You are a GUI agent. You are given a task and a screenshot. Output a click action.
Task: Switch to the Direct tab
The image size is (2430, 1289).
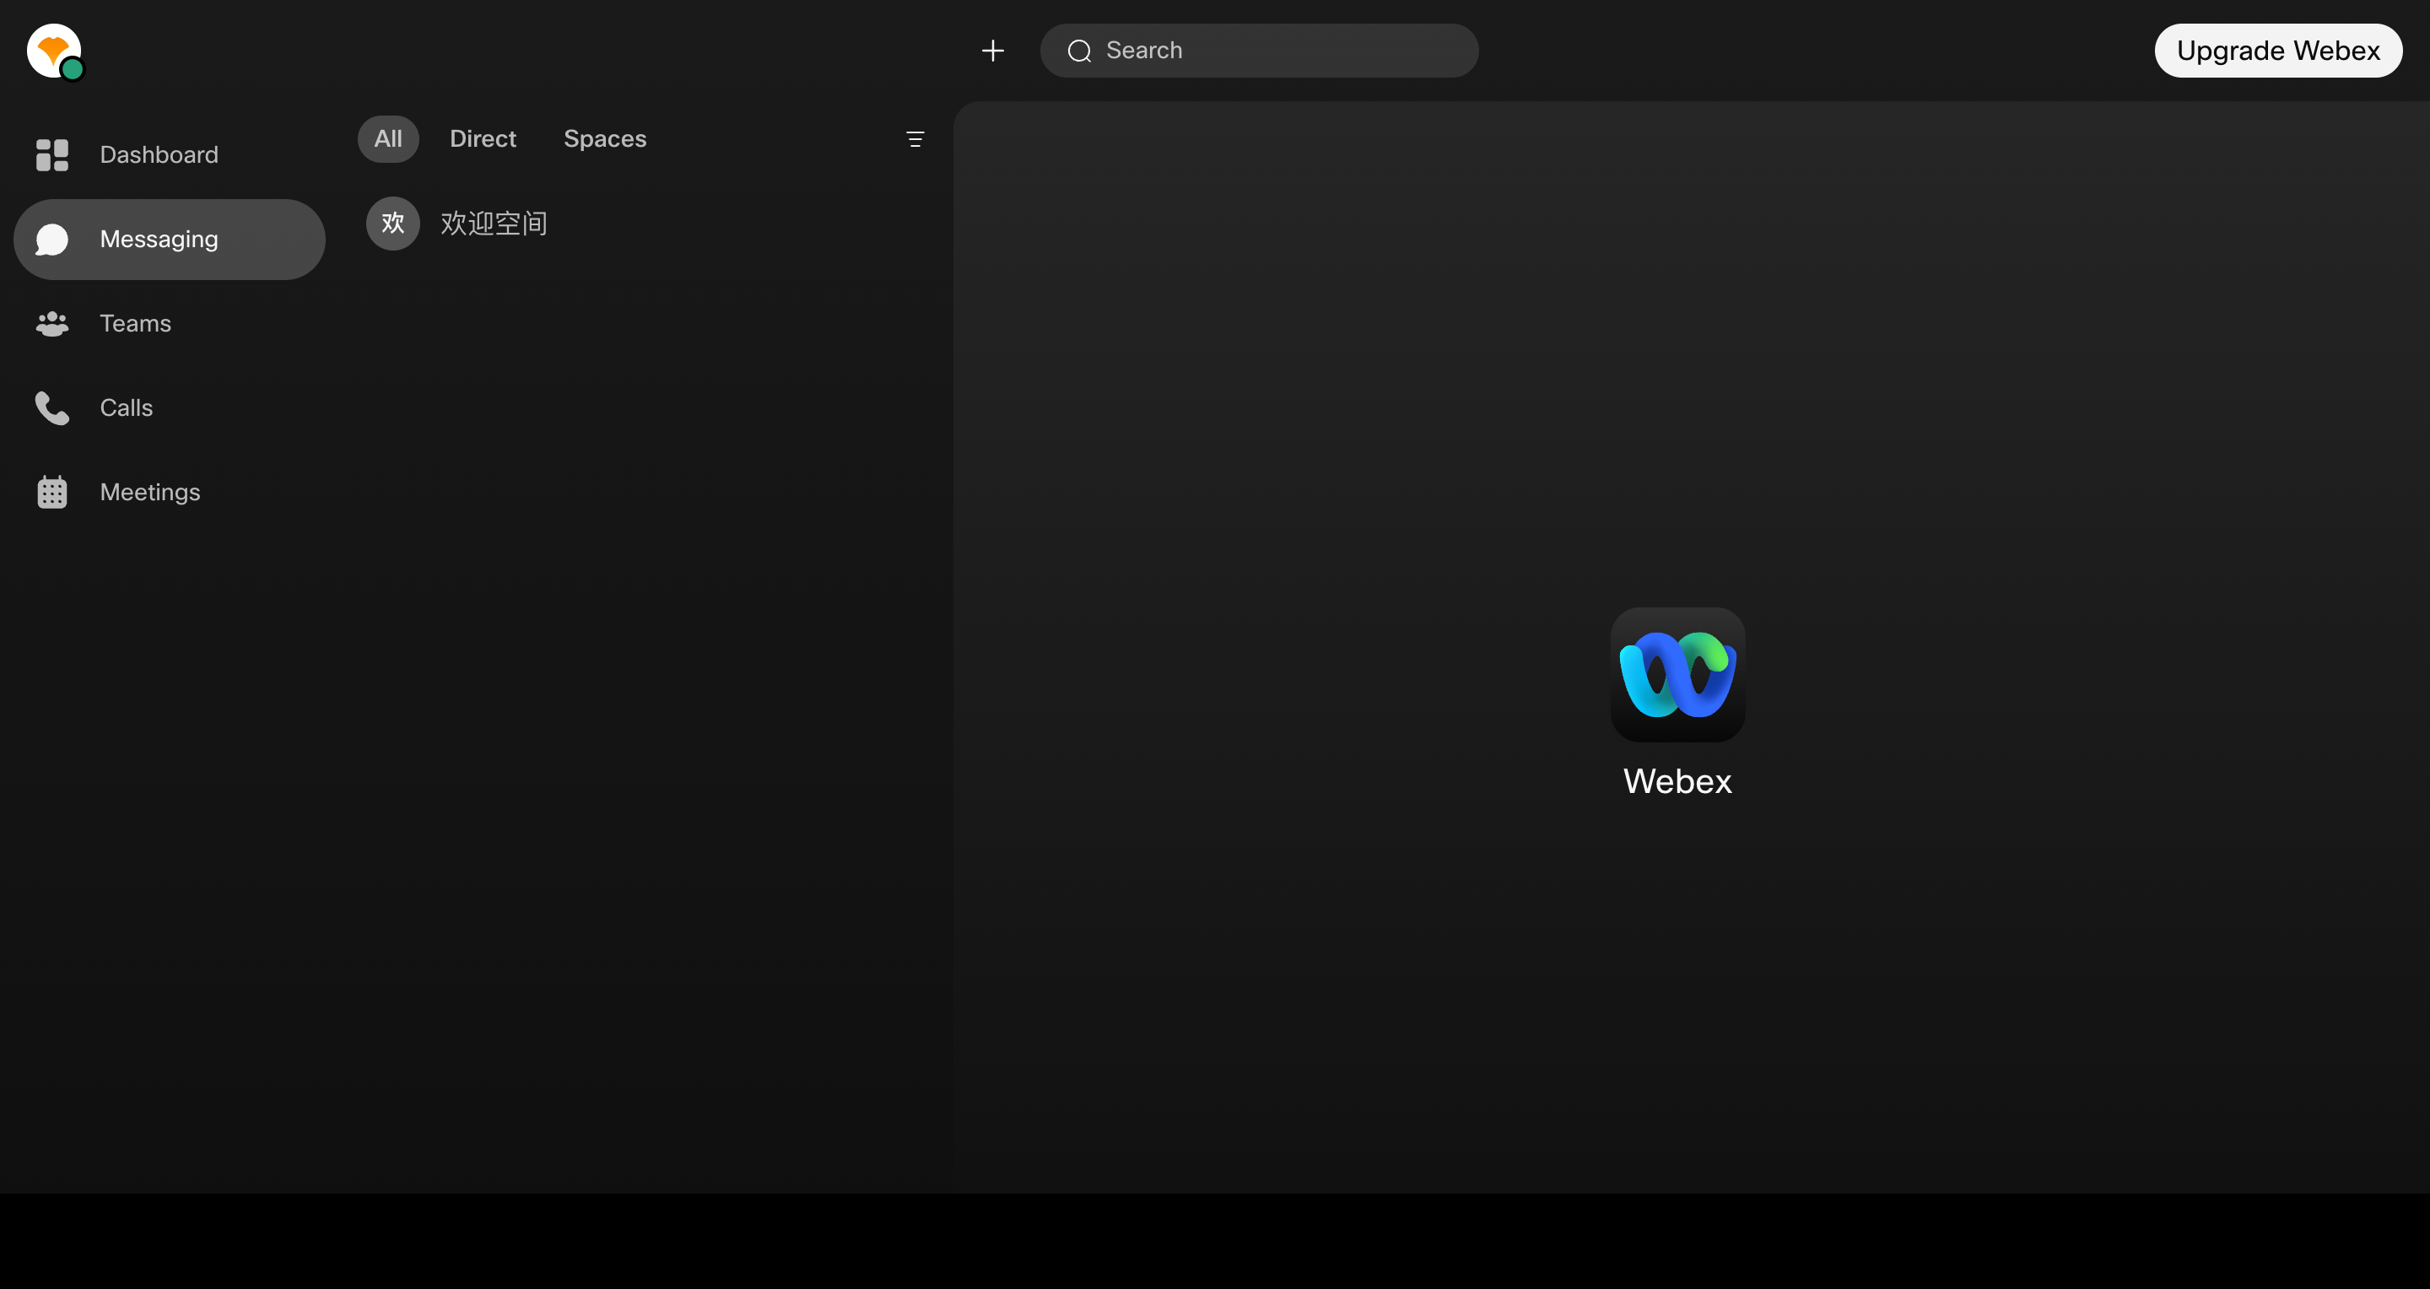point(483,138)
